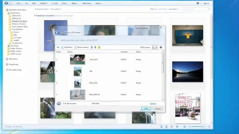Click zoom out magnifier in Photo Gallery
This screenshot has height=134, width=239.
click(190, 127)
